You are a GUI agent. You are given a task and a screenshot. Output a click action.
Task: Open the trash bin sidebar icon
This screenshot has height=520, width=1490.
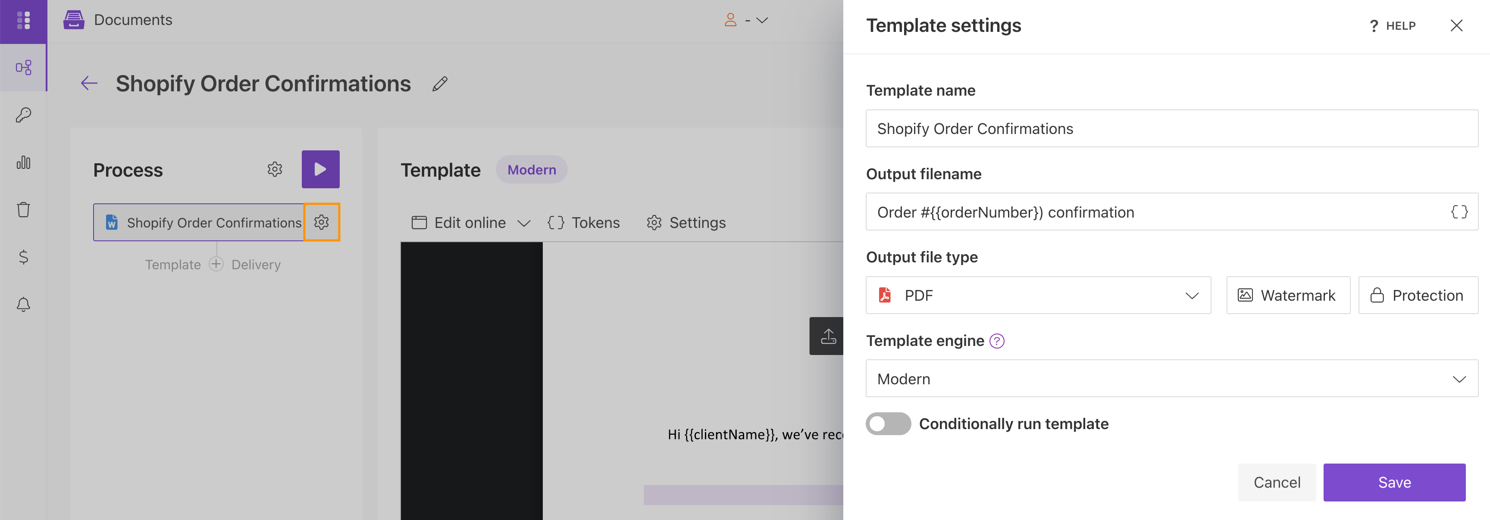click(23, 209)
